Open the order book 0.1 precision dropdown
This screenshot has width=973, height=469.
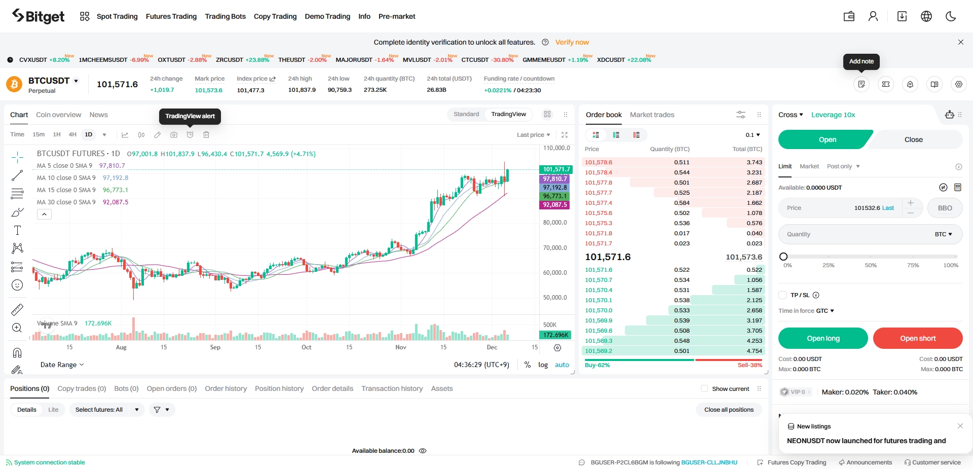pos(753,135)
